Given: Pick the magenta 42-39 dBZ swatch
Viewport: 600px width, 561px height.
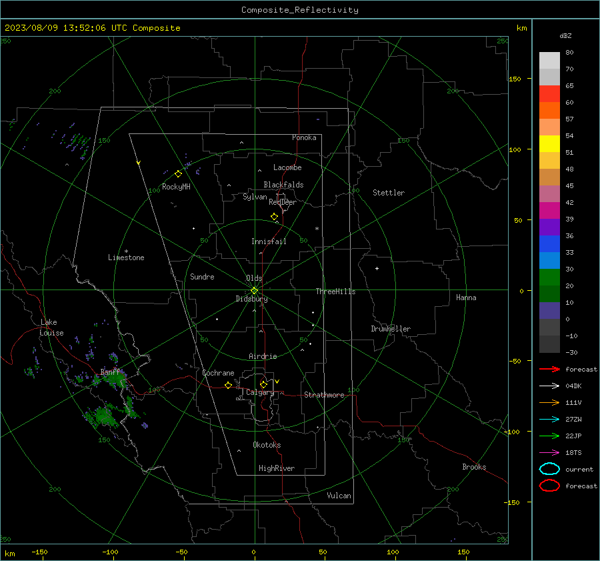Looking at the screenshot, I should [549, 211].
